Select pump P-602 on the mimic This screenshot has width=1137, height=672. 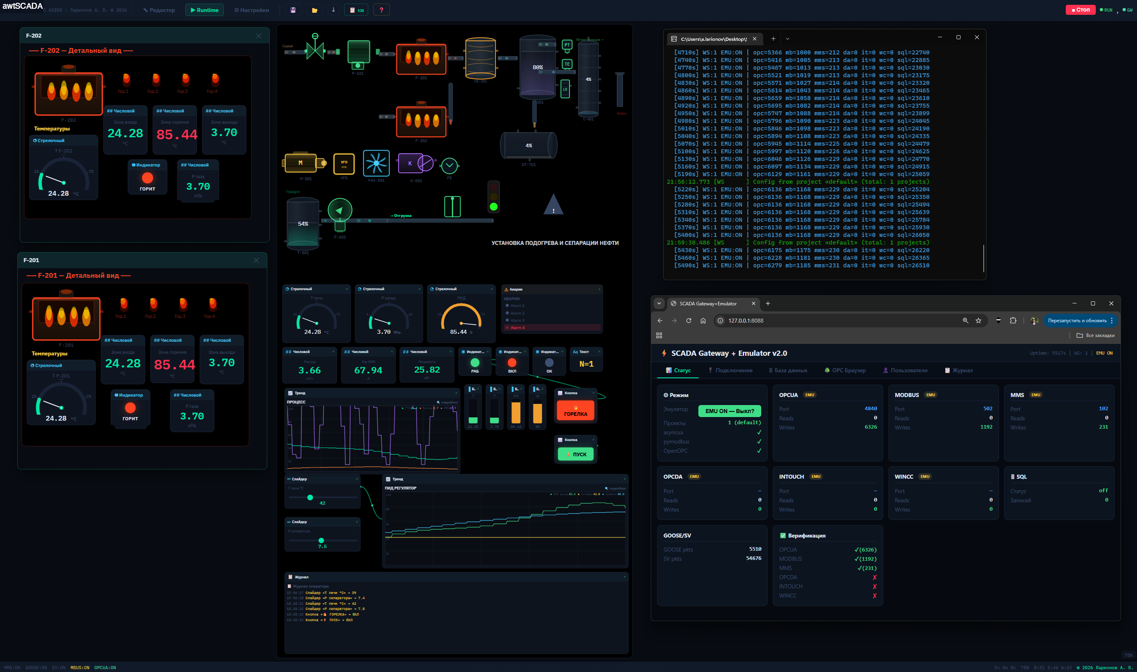340,214
